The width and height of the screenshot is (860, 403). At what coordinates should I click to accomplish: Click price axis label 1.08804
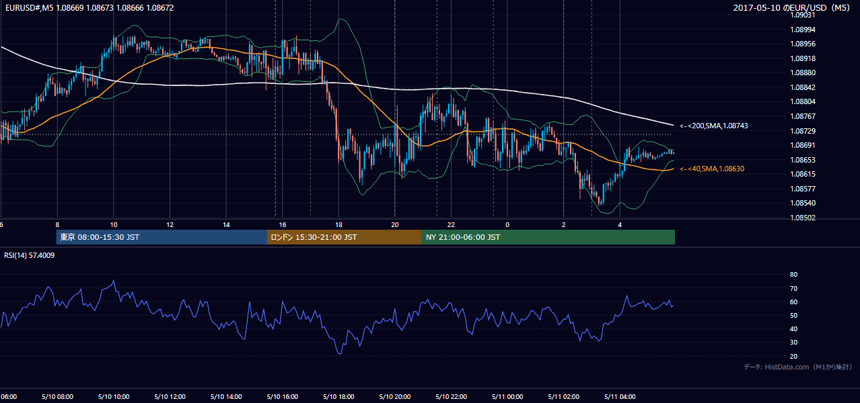click(x=803, y=101)
